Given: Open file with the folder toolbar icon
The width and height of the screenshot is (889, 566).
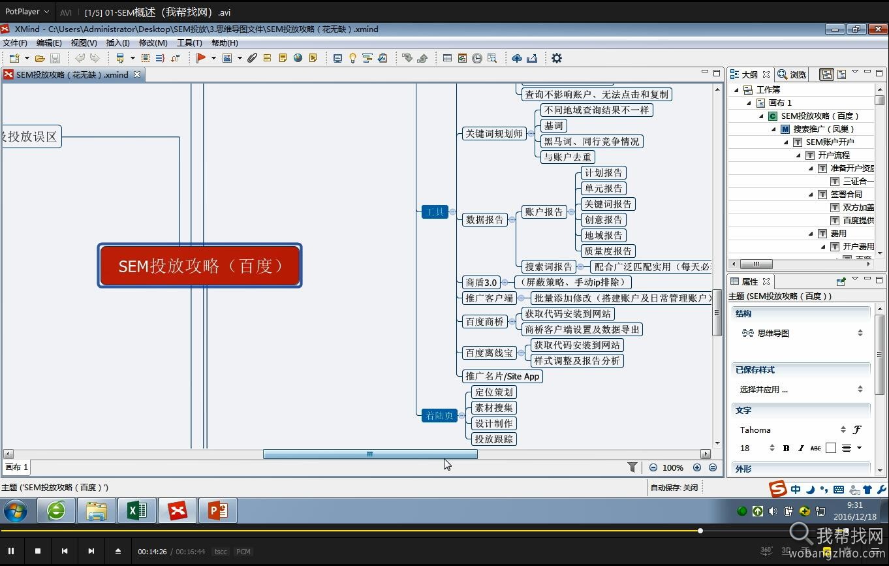Looking at the screenshot, I should click(x=40, y=58).
